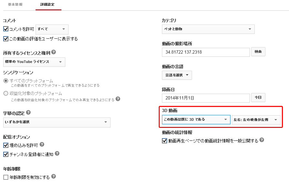Select the 詳細設定 tab
Image resolution: width=289 pixels, height=185 pixels.
48,5
